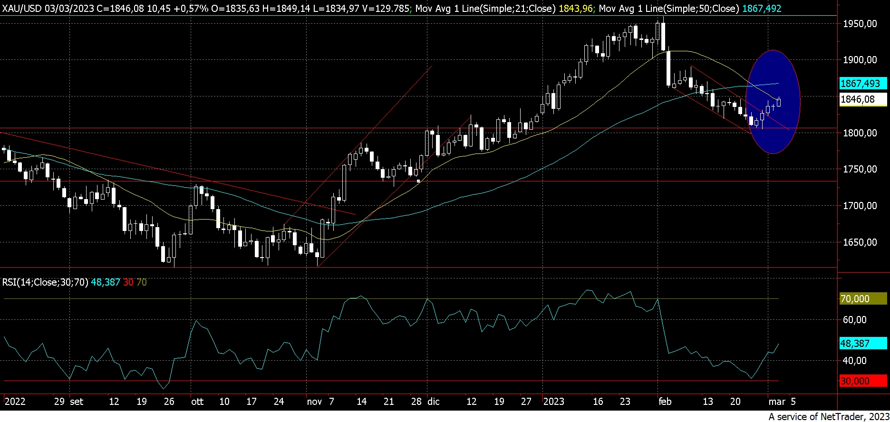This screenshot has width=890, height=422.
Task: Click the XAU/USD symbol title text
Action: click(22, 9)
